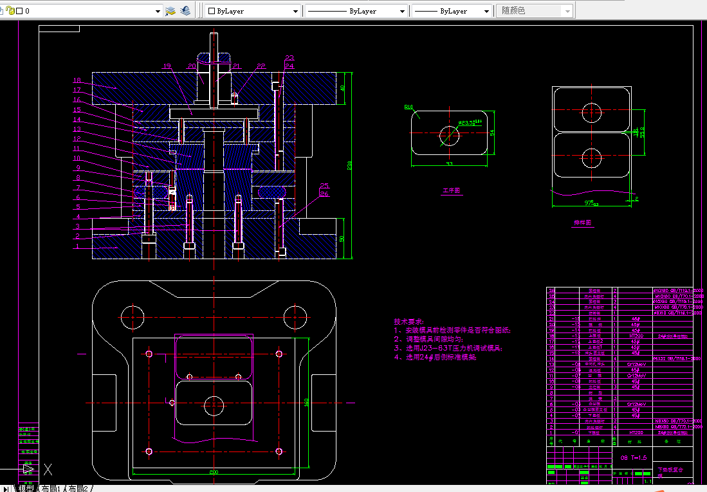707x492 pixels.
Task: Expand the ByLayer color control dropdown
Action: pos(295,12)
